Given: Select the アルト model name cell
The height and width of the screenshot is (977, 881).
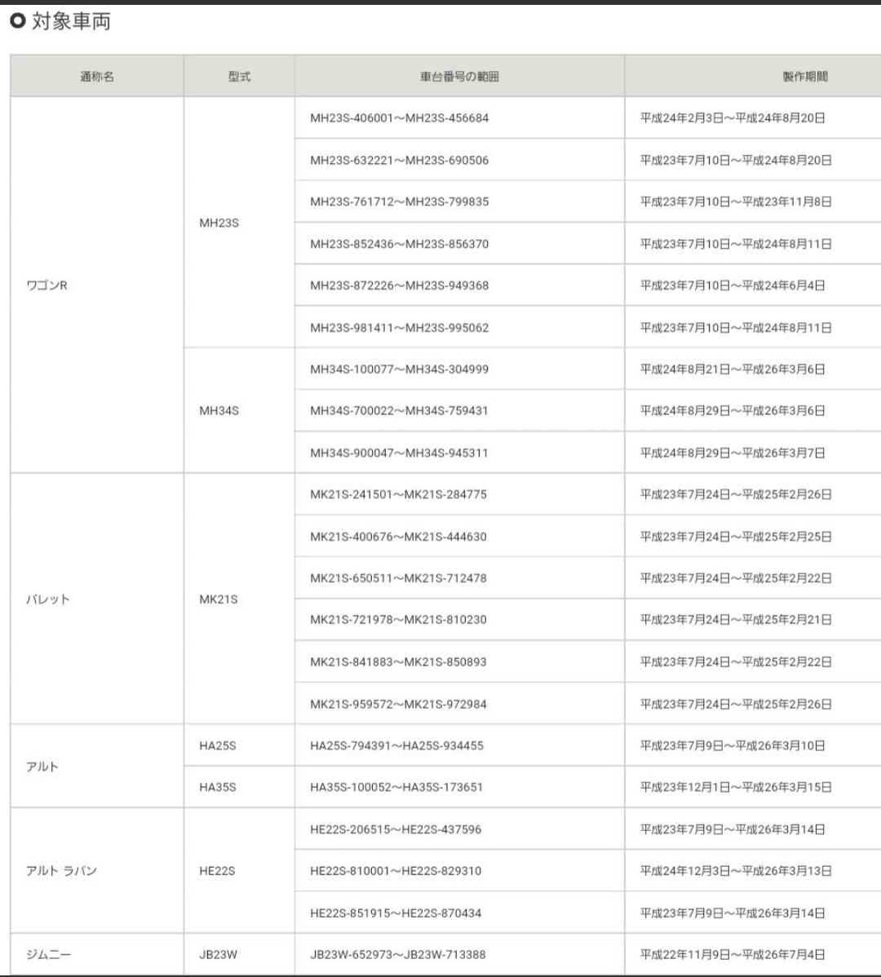Looking at the screenshot, I should [97, 767].
